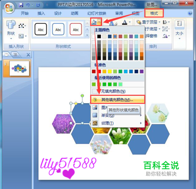
Task: Pick the light green recent color swatch
Action: tap(120, 85)
